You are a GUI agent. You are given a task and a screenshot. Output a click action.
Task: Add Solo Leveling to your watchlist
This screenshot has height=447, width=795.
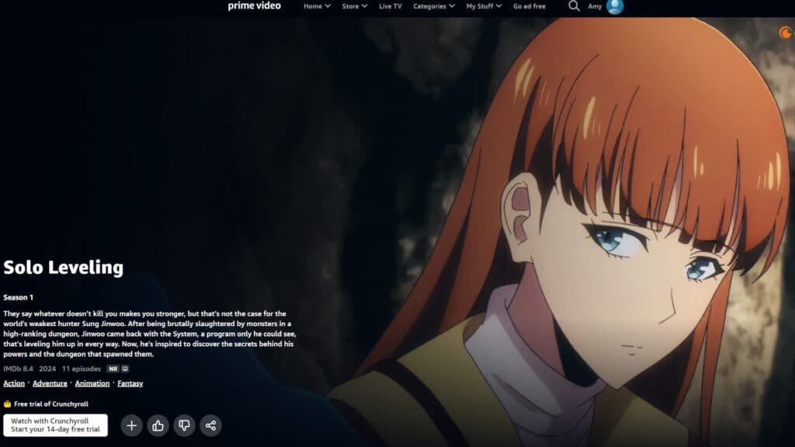pos(131,425)
